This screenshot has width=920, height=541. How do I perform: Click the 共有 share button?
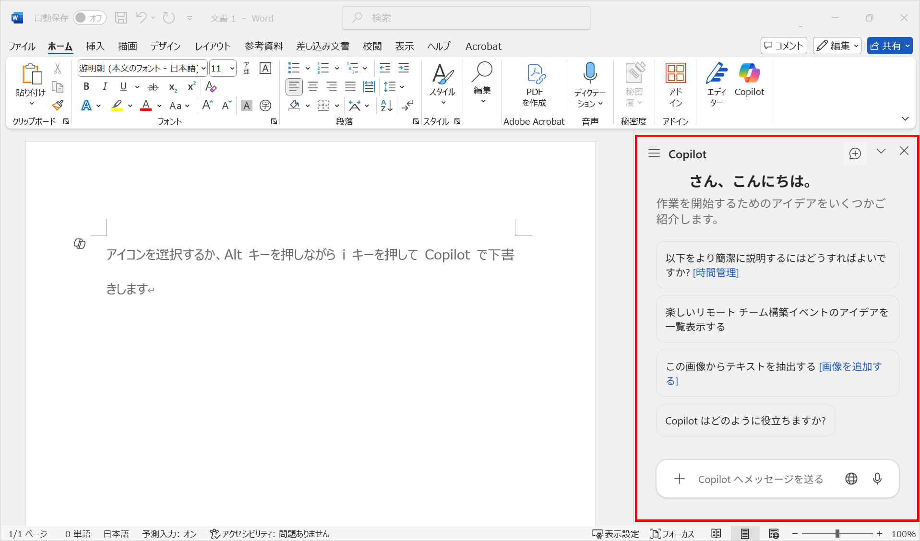889,46
